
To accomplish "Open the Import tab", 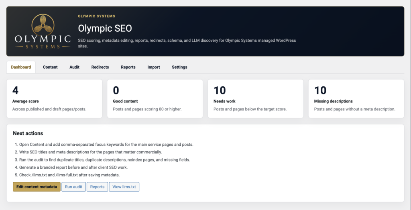I will (x=154, y=67).
